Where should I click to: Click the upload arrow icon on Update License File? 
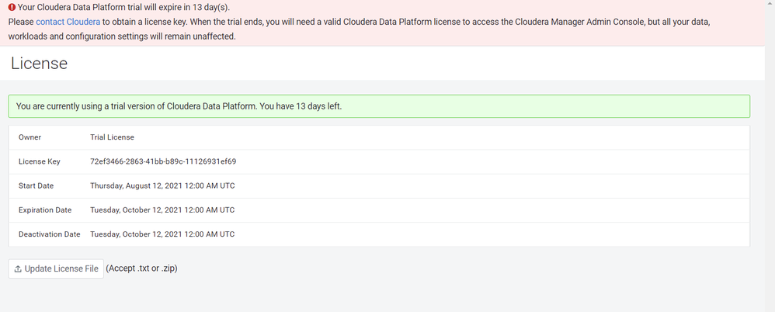(18, 269)
